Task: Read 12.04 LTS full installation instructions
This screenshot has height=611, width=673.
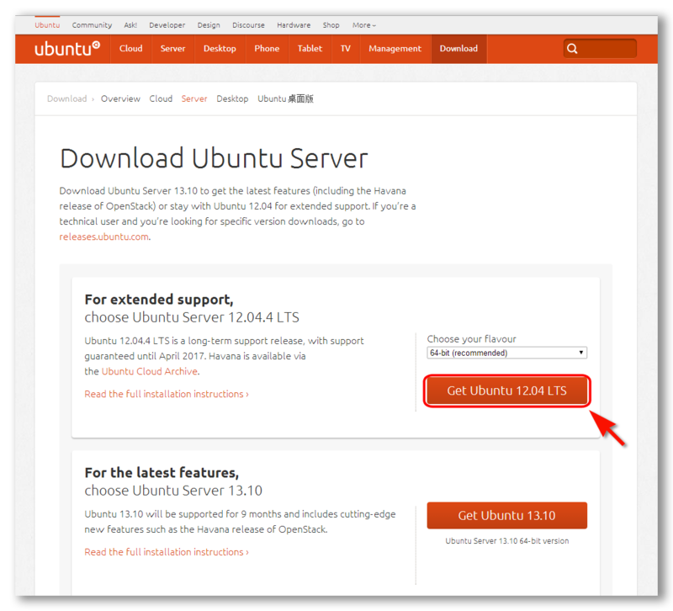Action: coord(167,394)
